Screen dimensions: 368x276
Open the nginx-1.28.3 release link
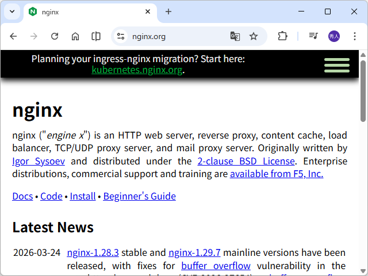pos(93,253)
